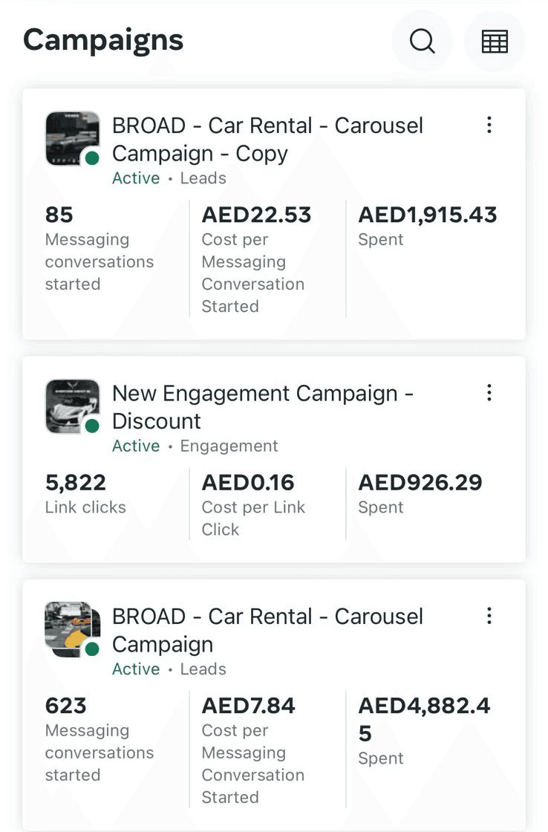Click AED1,915.43 spent amount
Screen dimensions: 548x832
point(428,215)
